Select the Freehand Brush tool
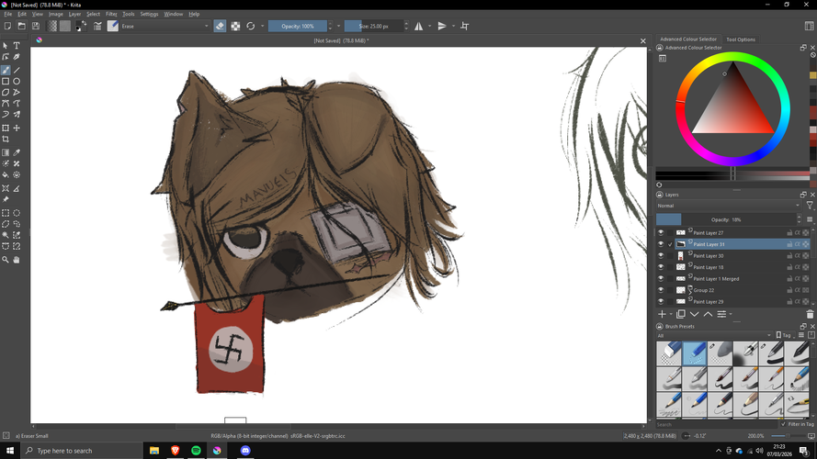The image size is (817, 459). point(6,71)
